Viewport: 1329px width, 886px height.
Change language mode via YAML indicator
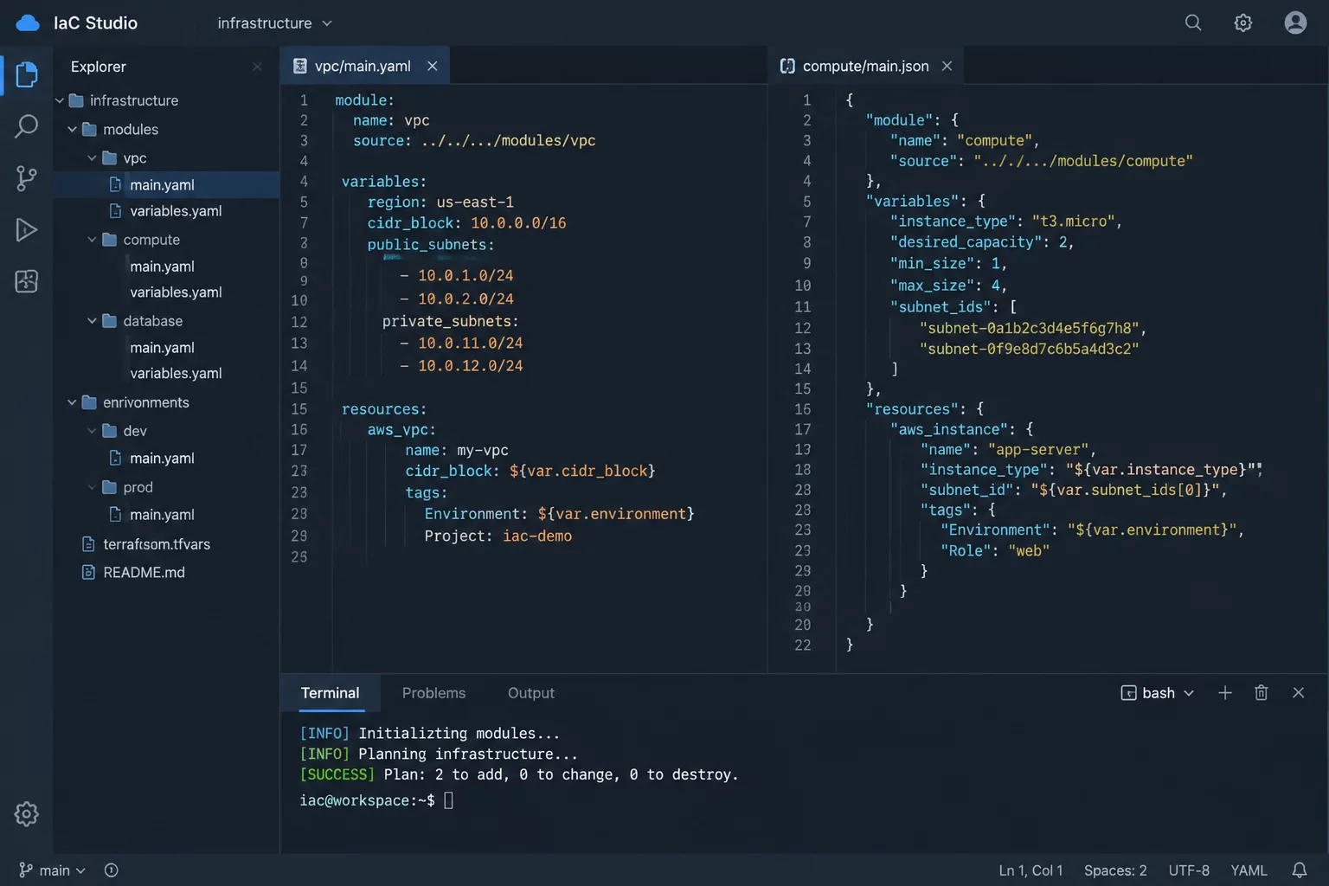coord(1249,870)
